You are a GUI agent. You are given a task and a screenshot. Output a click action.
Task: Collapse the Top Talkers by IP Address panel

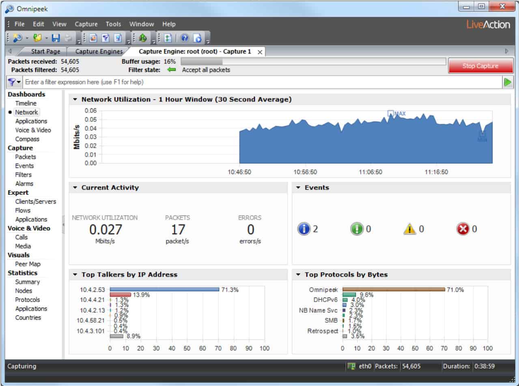pos(75,275)
